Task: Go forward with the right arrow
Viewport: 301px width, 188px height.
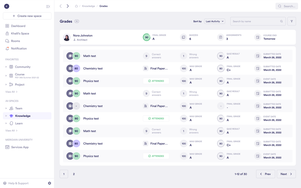Action: click(68, 6)
